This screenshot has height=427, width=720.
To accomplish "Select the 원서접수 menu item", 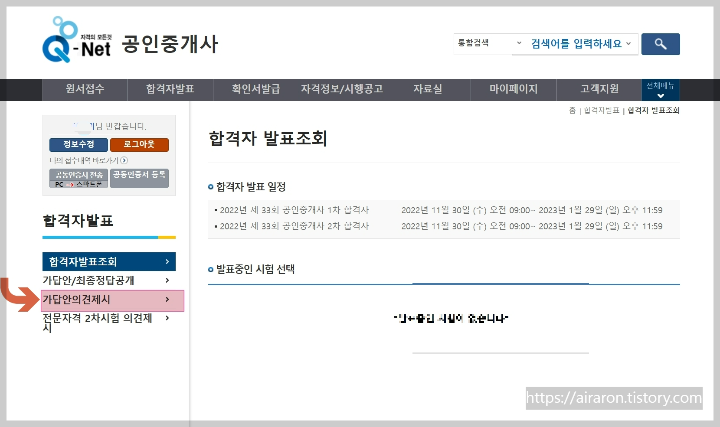I will tap(84, 89).
